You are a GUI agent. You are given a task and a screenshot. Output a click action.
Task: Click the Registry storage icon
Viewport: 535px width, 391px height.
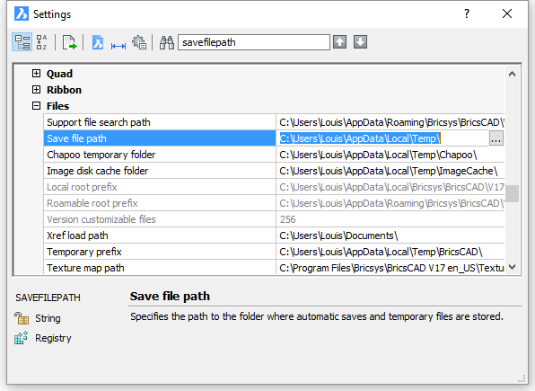(22, 338)
